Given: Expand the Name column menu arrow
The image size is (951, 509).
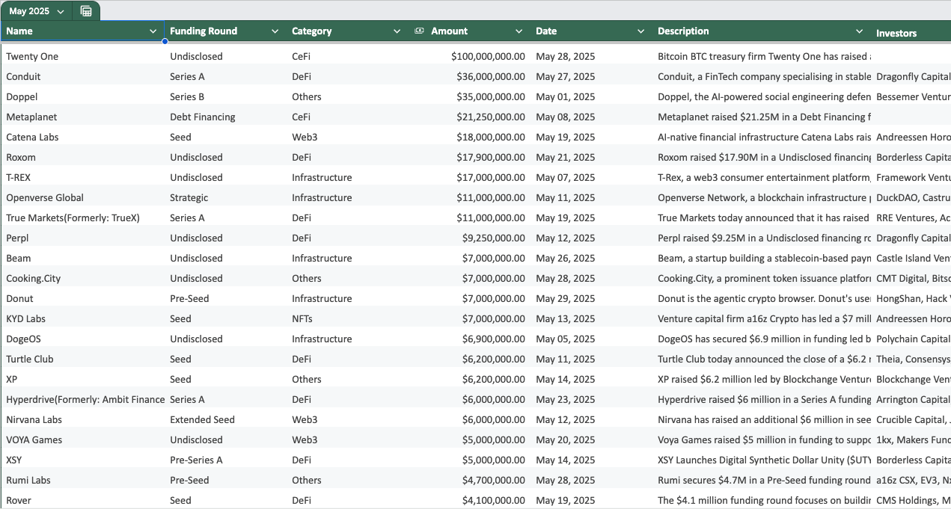Looking at the screenshot, I should point(153,31).
